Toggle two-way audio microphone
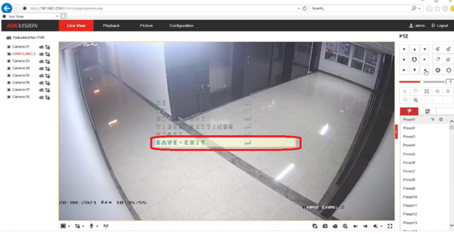Screen dimensions: 454x234 [91, 226]
